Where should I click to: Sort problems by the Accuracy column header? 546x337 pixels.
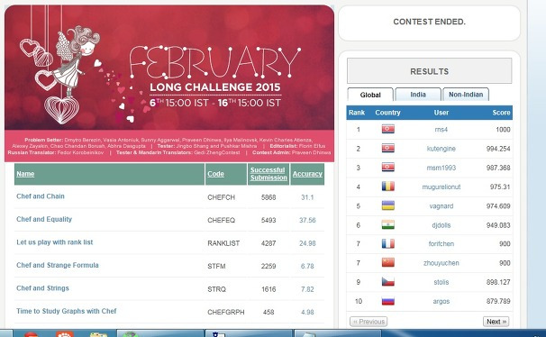click(307, 174)
